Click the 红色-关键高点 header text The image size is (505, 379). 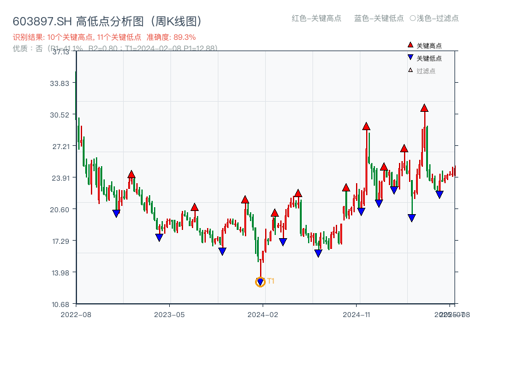pos(316,18)
